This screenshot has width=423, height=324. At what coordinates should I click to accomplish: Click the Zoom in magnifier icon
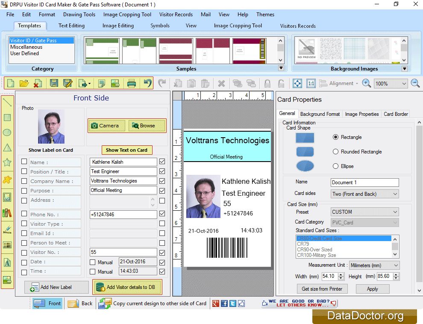point(366,83)
